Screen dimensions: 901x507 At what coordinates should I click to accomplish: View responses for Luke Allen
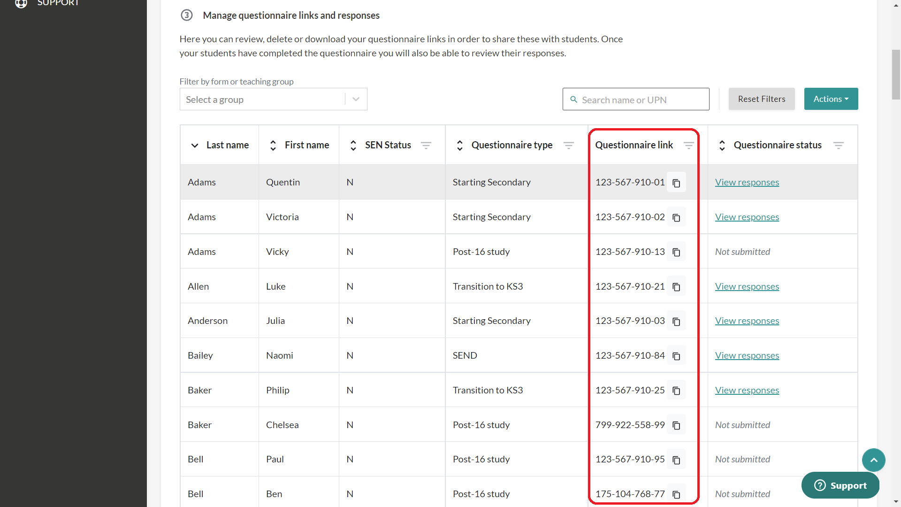pos(747,286)
